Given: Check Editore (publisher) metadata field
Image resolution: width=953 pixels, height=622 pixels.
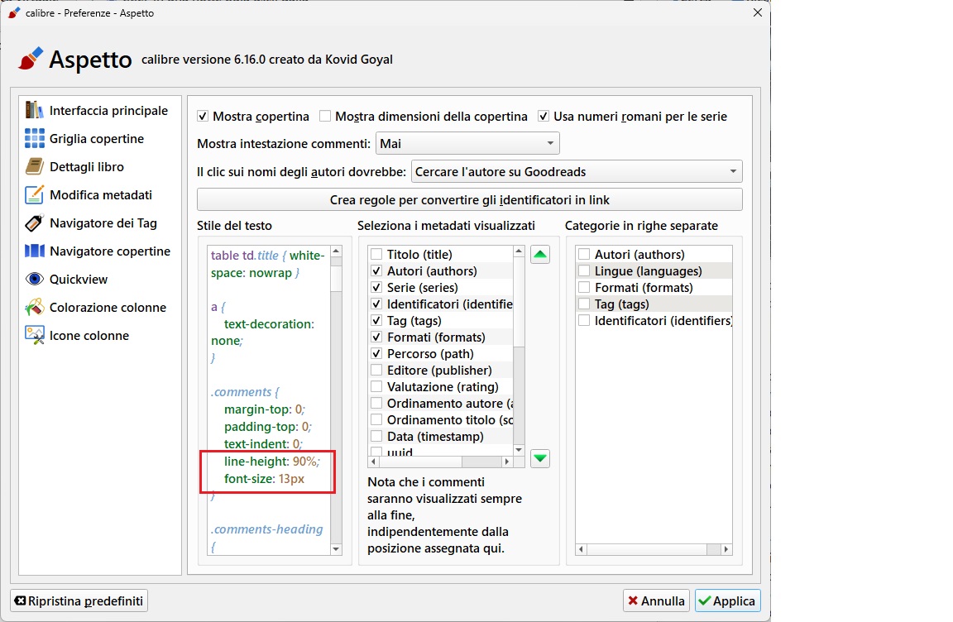Looking at the screenshot, I should coord(376,370).
